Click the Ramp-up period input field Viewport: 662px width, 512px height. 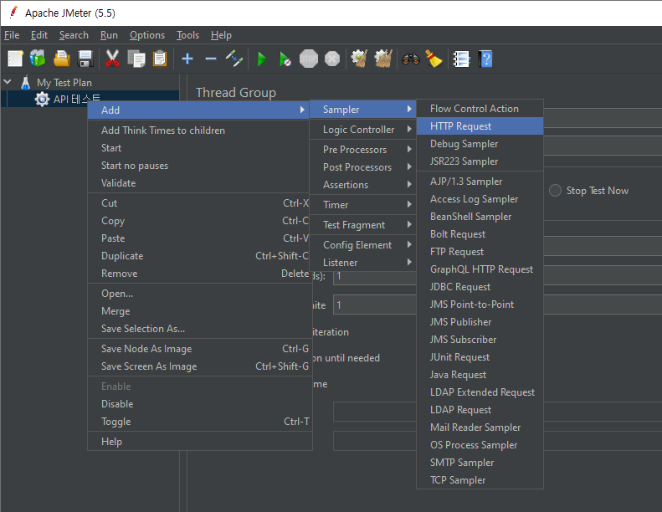tap(374, 277)
